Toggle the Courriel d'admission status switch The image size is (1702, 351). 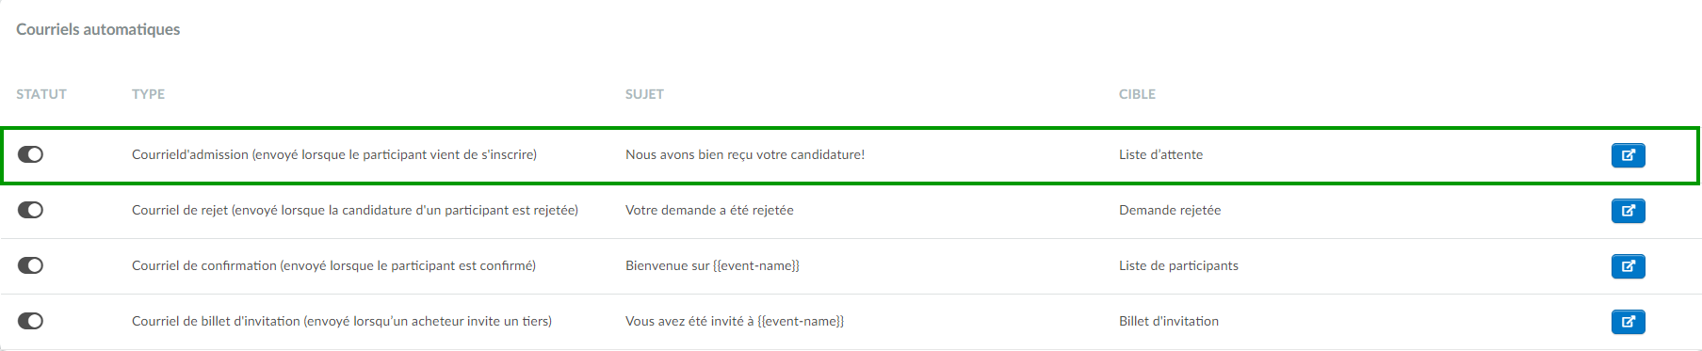click(30, 154)
